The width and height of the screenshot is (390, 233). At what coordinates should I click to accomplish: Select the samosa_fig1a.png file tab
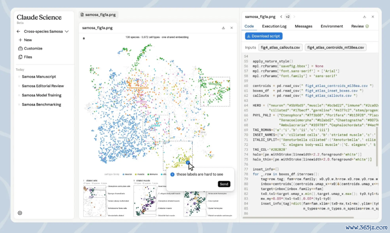[99, 15]
